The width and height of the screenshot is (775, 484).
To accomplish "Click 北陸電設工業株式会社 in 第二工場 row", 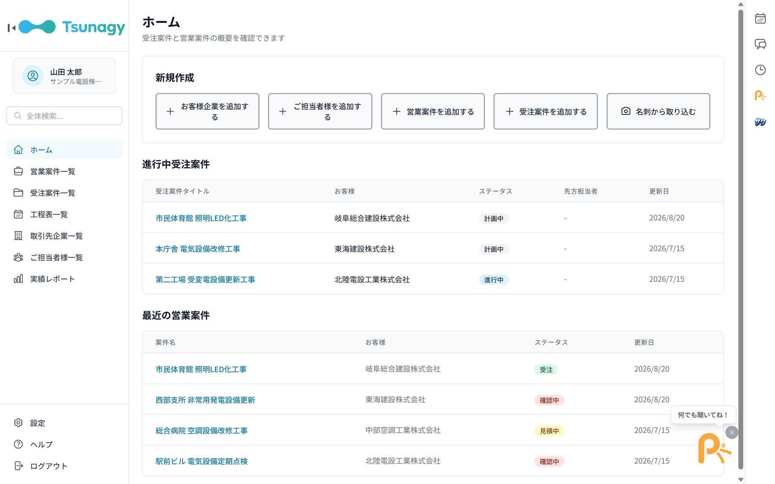I will (x=372, y=279).
